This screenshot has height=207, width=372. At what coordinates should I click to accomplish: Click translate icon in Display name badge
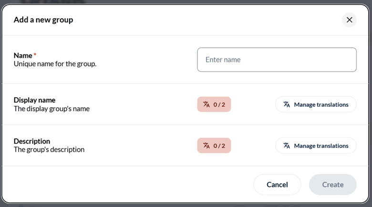click(x=207, y=104)
